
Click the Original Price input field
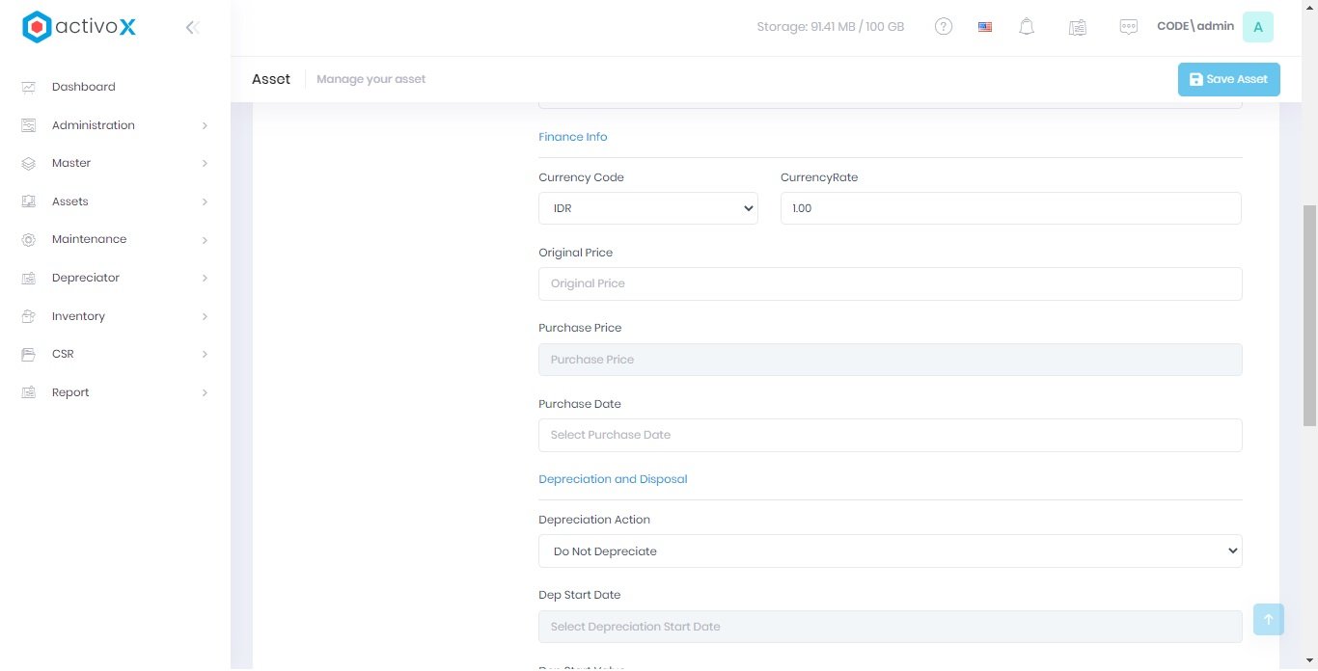(x=890, y=283)
